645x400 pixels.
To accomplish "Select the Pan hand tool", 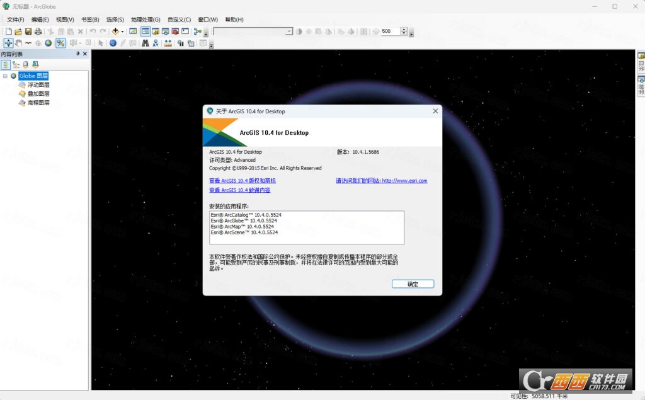I will click(x=18, y=43).
